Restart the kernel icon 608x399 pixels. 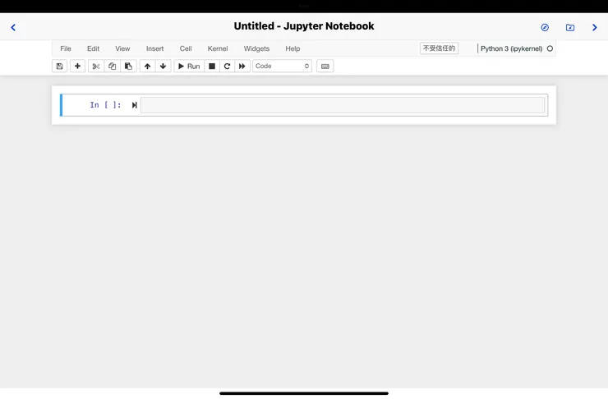(x=228, y=66)
